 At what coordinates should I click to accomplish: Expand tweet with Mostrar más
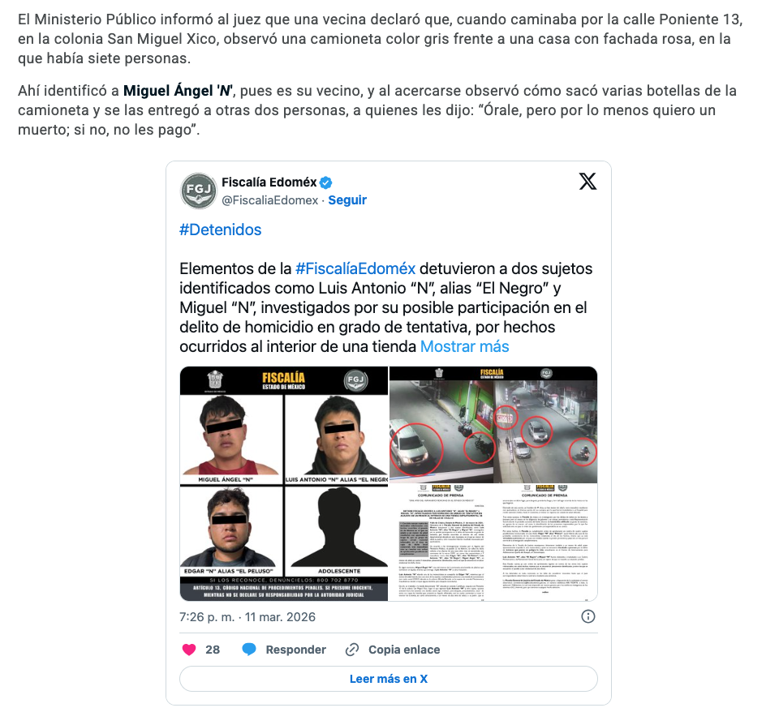click(x=464, y=346)
